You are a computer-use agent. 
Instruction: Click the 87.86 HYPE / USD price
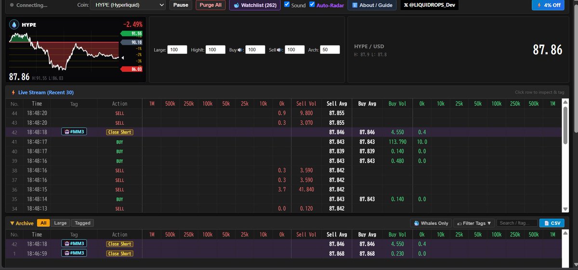coord(547,49)
